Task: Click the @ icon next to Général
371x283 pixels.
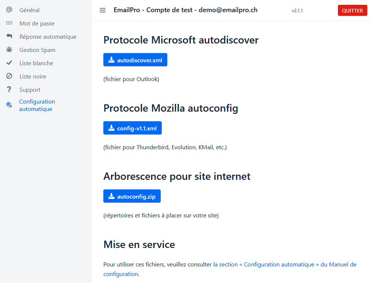Action: pos(8,10)
